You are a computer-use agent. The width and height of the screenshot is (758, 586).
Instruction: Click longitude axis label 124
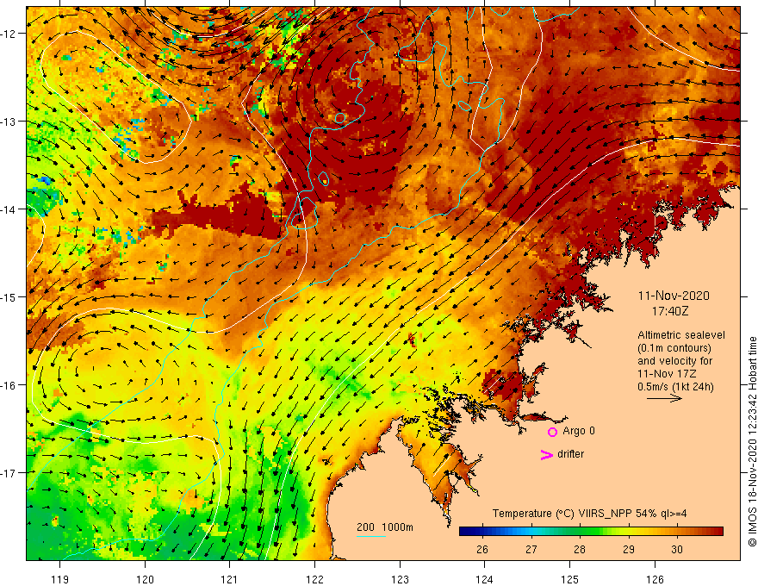[x=484, y=579]
